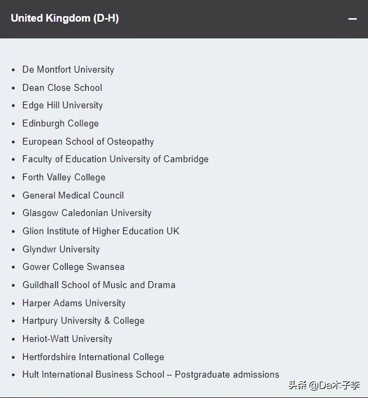
Task: Collapse the United Kingdom (D-H) section with the minus icon
Action: coord(352,19)
